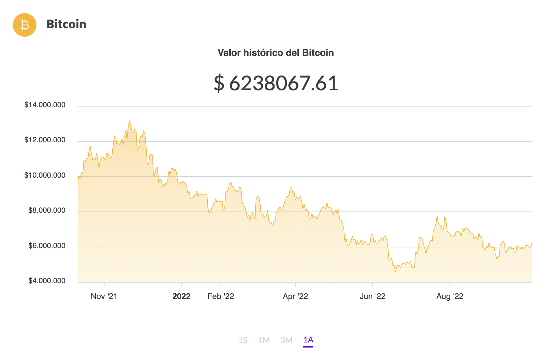Viewport: 549px width, 360px height.
Task: Click the Nov '21 axis label
Action: point(104,296)
